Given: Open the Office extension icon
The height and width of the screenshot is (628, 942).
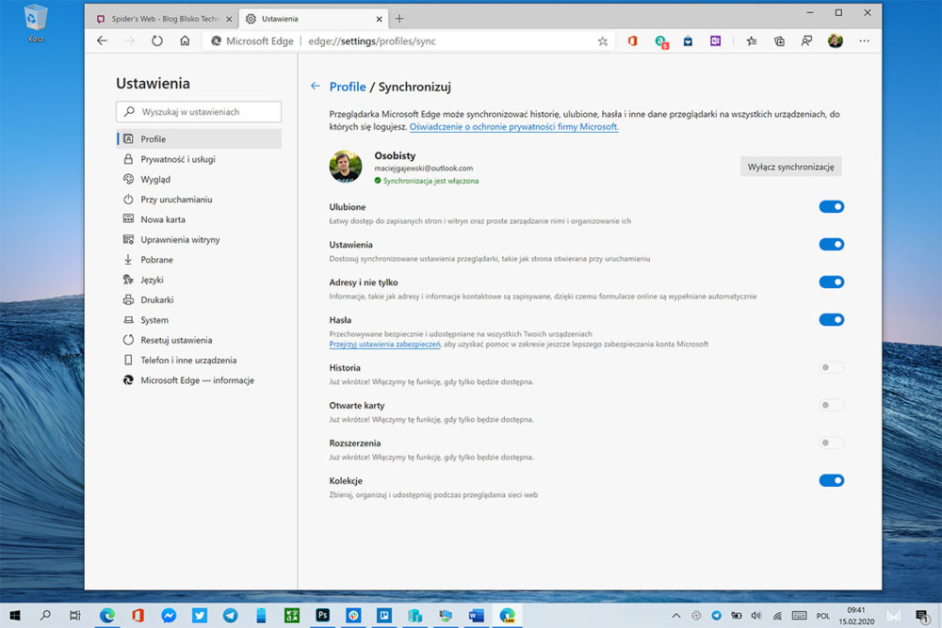Looking at the screenshot, I should point(633,41).
